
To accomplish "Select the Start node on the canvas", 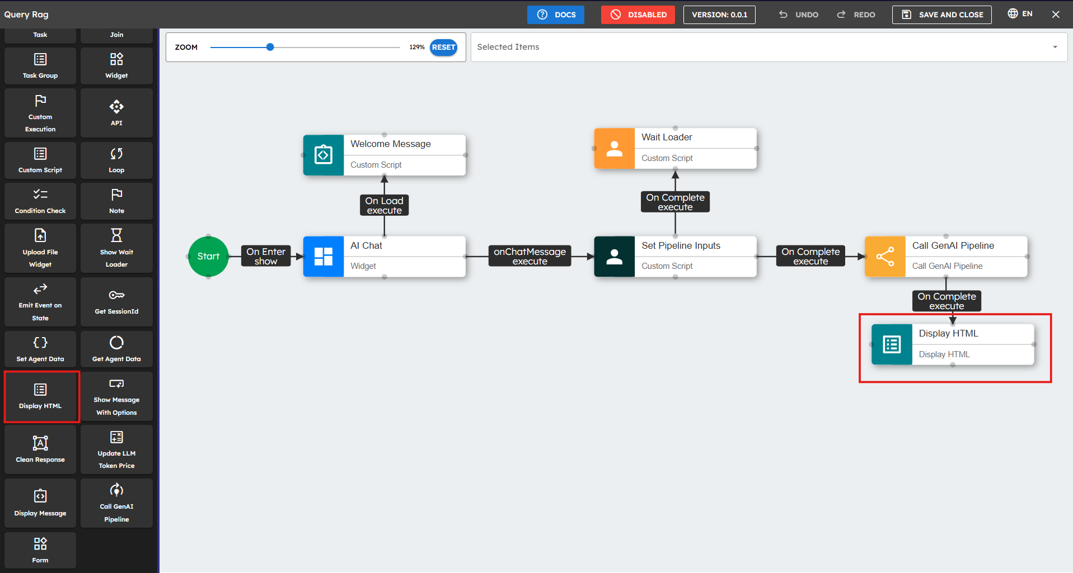I will click(208, 257).
